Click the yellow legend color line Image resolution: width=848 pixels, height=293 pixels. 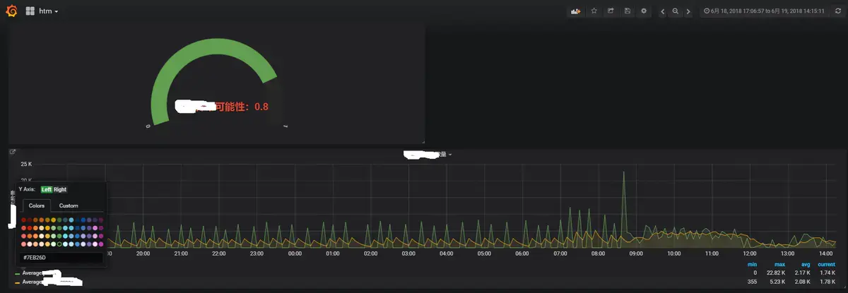tap(18, 281)
